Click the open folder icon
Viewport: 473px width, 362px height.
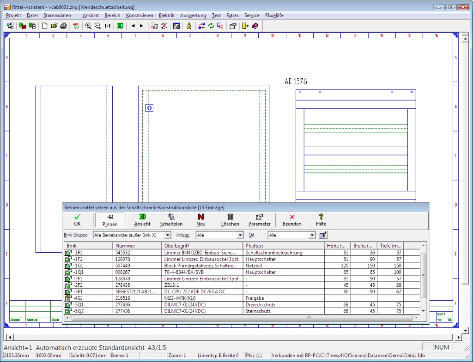pos(54,26)
